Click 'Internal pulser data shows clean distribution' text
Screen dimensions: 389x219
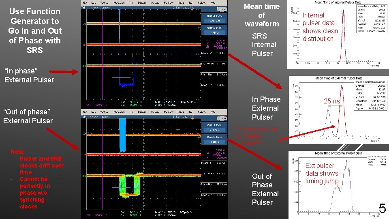click(x=320, y=27)
